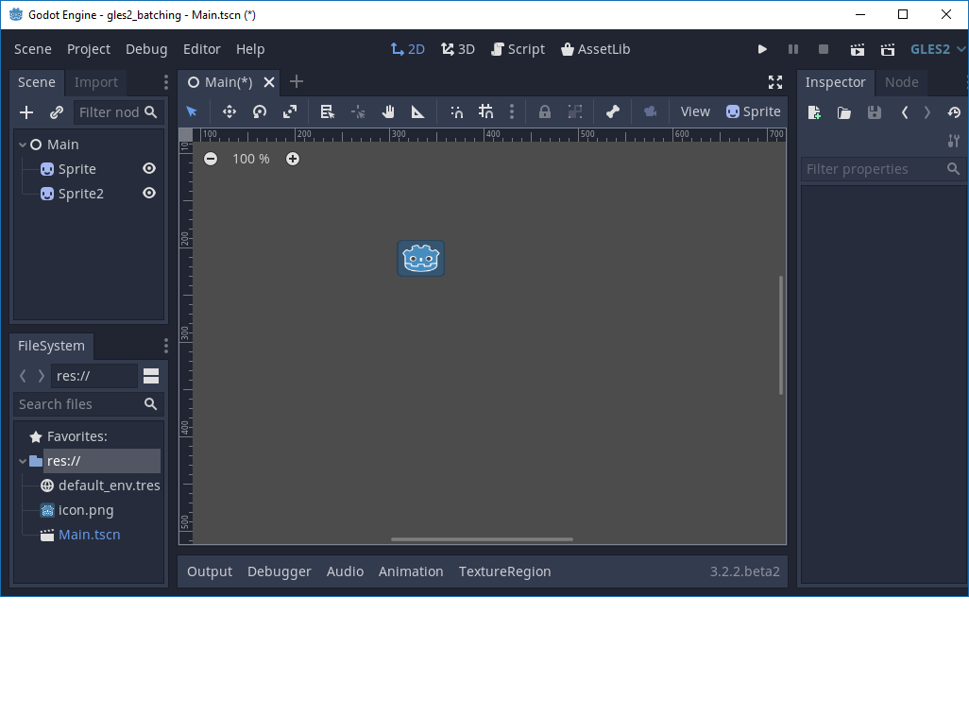Select the Pan Mode hand tool
Screen dimensions: 969x716
387,111
